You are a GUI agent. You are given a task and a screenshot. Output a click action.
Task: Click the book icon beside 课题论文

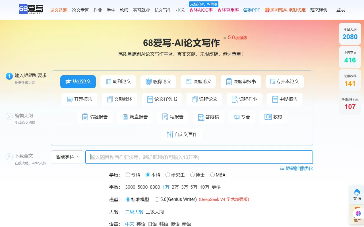tap(189, 82)
